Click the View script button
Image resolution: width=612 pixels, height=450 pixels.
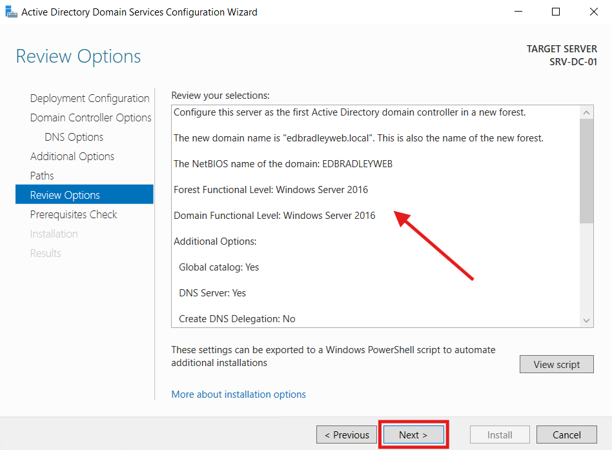coord(556,363)
